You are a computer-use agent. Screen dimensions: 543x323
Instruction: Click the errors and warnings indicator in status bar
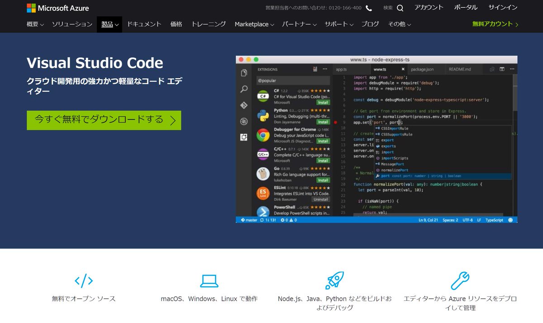coord(288,220)
